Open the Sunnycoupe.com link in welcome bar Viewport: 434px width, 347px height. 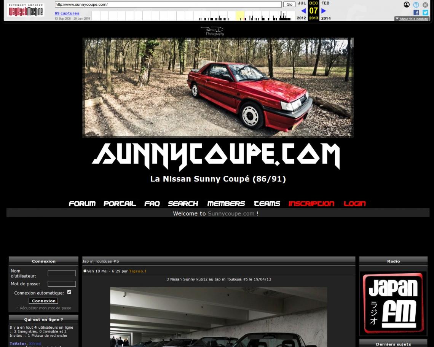coord(231,213)
